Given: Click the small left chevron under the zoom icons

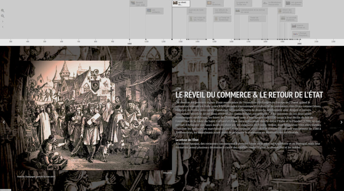Looking at the screenshot, I should click(x=3, y=27).
